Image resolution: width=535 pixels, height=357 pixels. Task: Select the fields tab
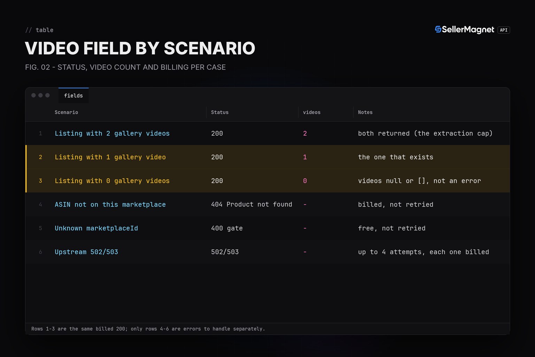click(x=73, y=96)
